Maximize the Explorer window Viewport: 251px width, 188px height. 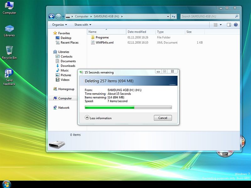click(227, 8)
